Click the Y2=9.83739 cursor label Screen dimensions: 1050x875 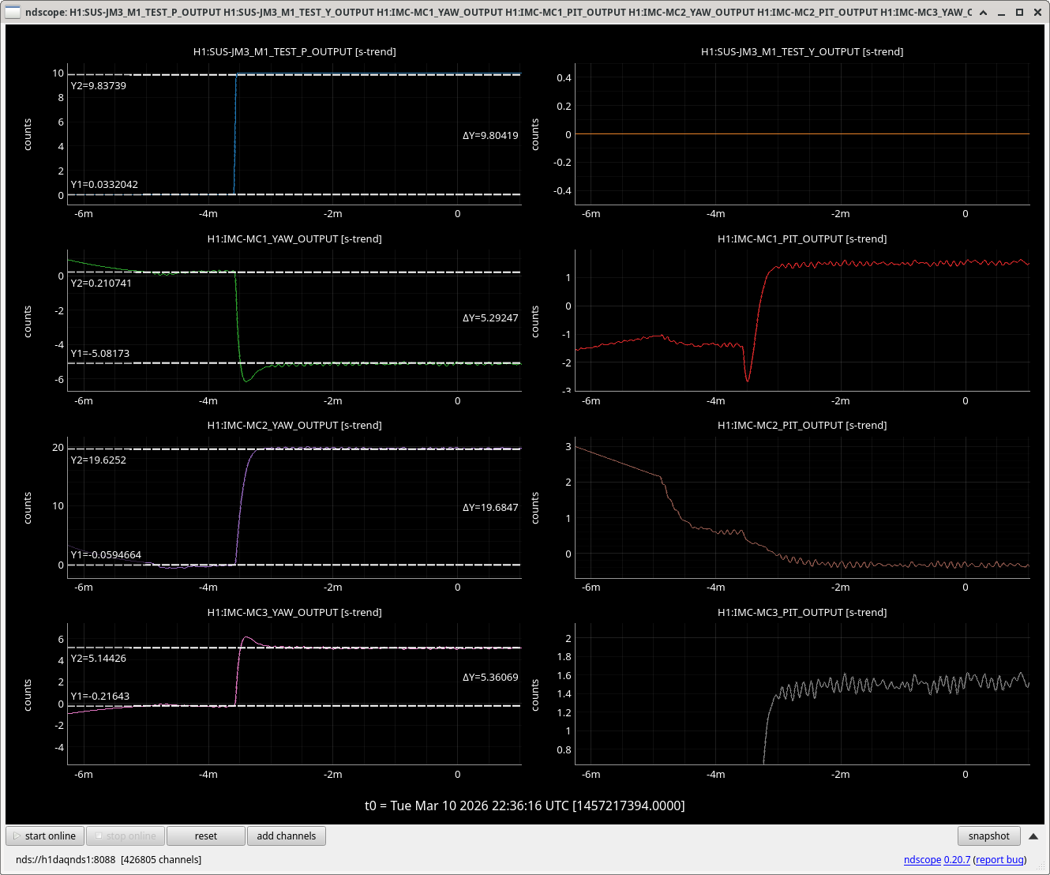point(99,86)
